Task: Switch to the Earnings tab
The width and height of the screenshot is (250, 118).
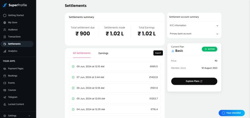Action: click(103, 53)
